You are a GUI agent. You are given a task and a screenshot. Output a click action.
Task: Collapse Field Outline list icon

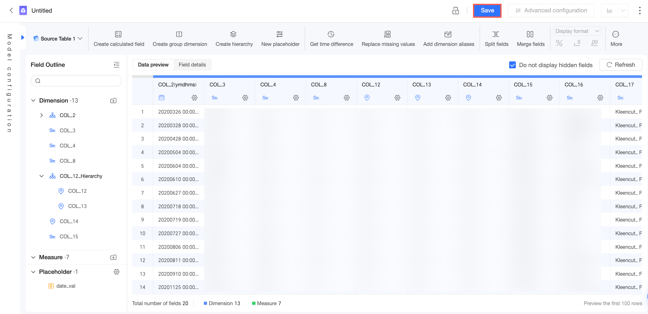[x=116, y=65]
